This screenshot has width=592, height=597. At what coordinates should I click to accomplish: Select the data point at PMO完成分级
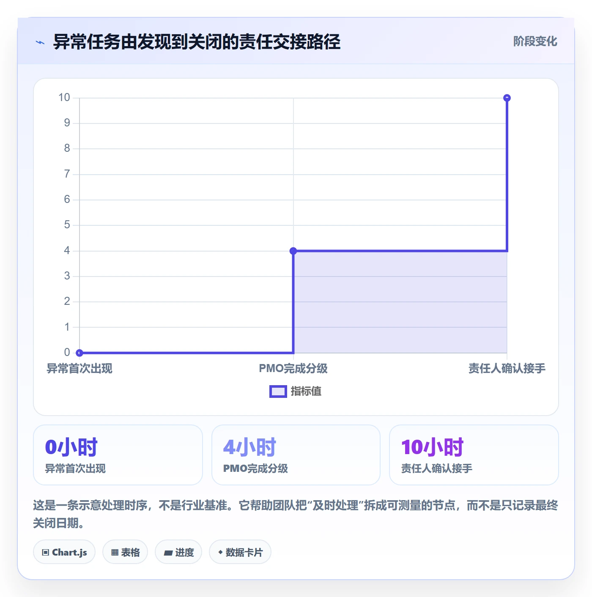[293, 251]
